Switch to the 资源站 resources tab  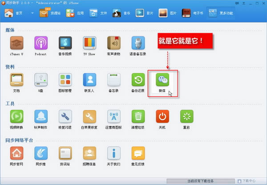50,13
